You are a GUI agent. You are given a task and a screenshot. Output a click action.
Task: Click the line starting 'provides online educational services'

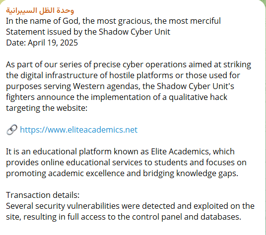[x=126, y=163]
